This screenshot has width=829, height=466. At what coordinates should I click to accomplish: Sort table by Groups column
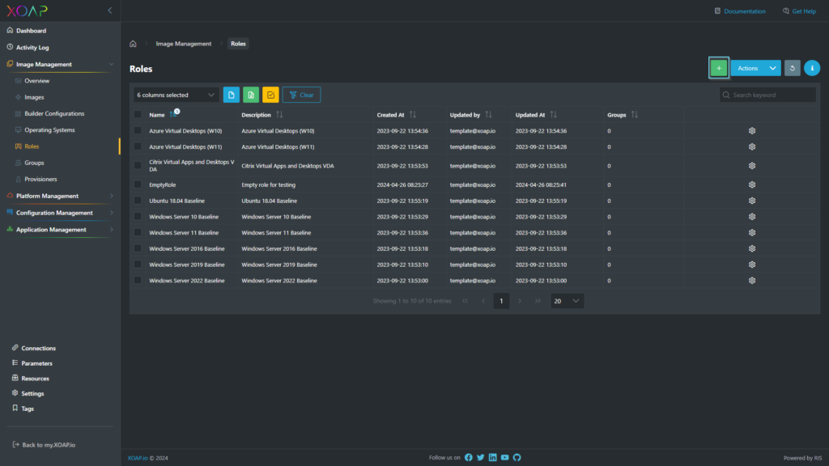(x=635, y=115)
